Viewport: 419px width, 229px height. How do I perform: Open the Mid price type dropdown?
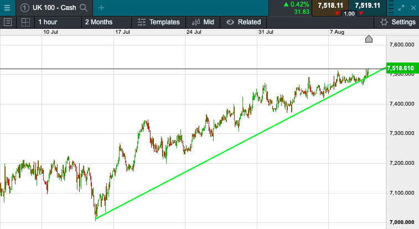click(x=203, y=22)
